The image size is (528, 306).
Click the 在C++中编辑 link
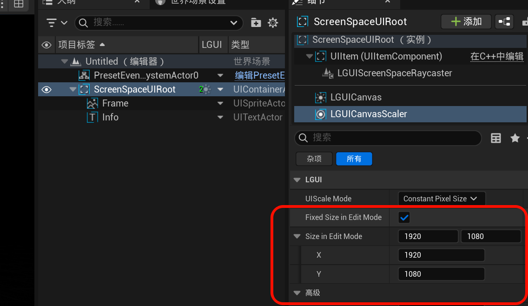coord(496,56)
